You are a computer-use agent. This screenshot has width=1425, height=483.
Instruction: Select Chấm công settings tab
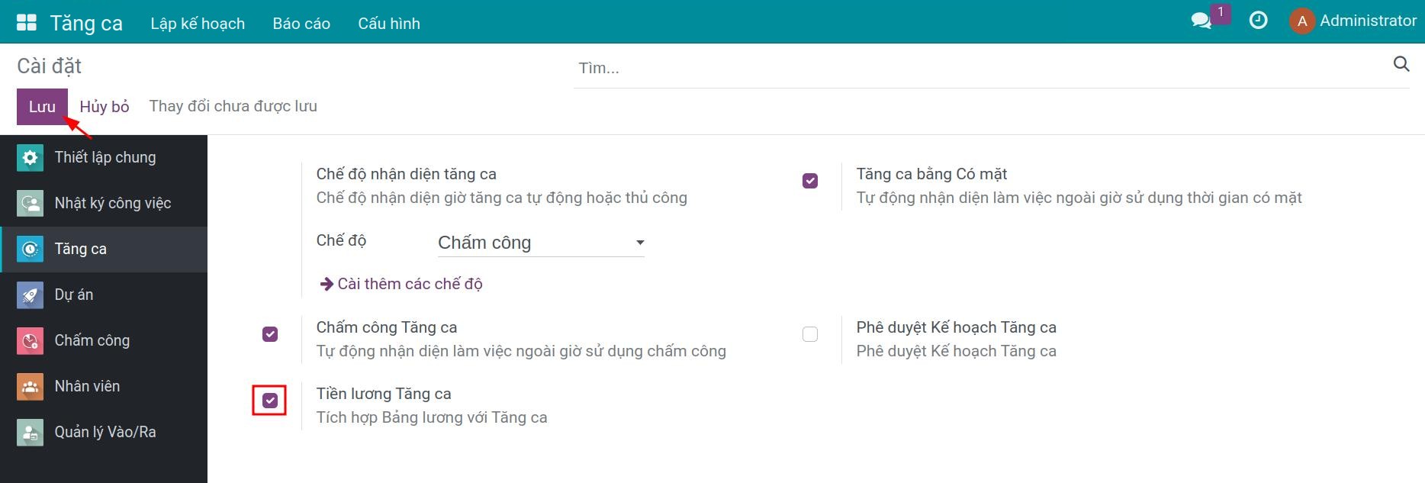104,341
